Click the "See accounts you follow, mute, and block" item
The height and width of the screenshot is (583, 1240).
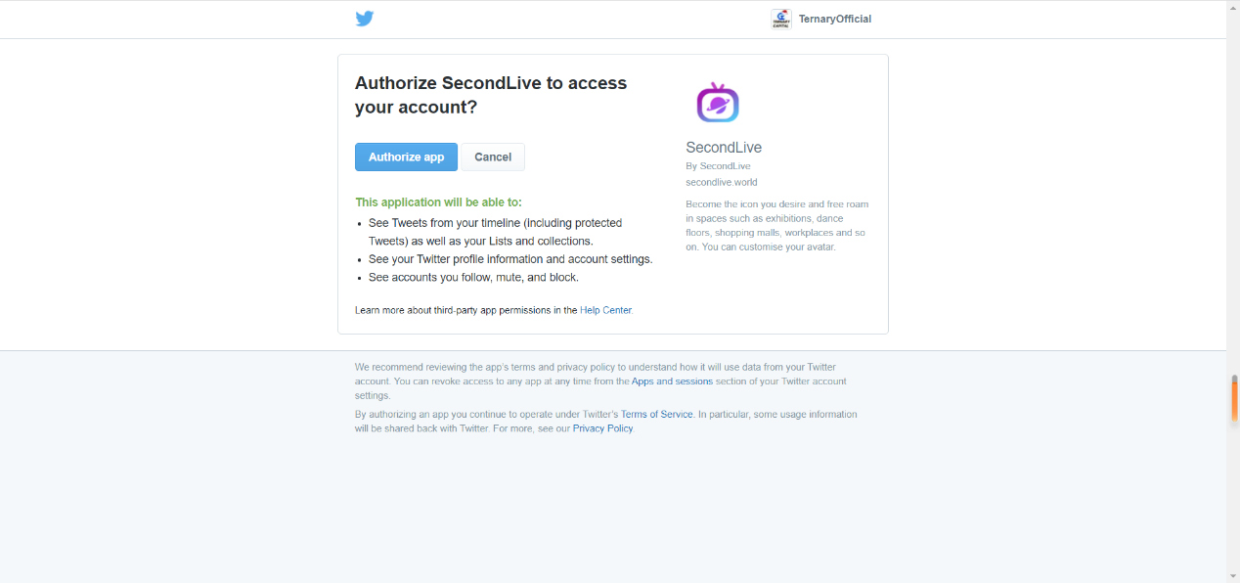473,277
